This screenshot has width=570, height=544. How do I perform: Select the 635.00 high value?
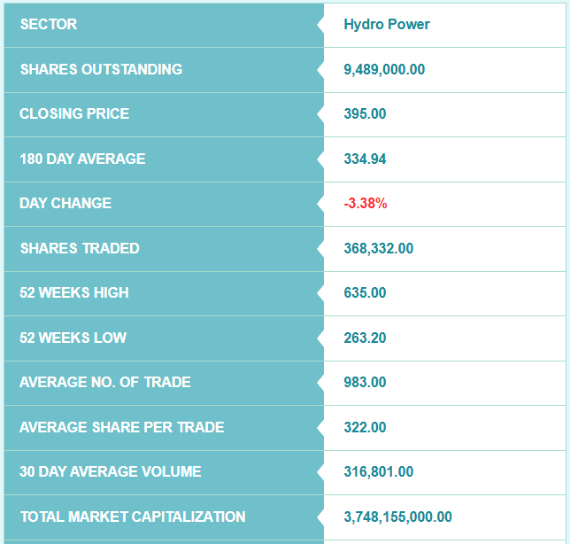[x=365, y=293]
